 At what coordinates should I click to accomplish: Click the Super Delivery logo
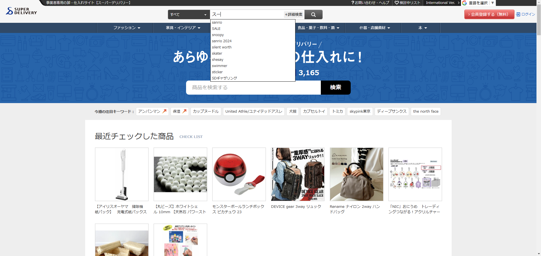pyautogui.click(x=21, y=11)
